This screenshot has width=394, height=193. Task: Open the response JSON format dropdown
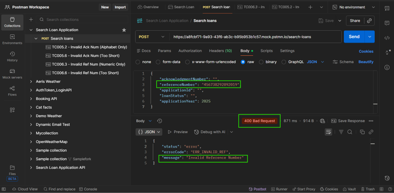(149, 132)
